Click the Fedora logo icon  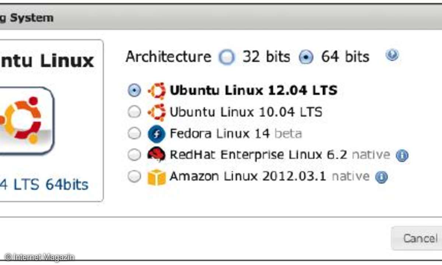[x=156, y=134]
